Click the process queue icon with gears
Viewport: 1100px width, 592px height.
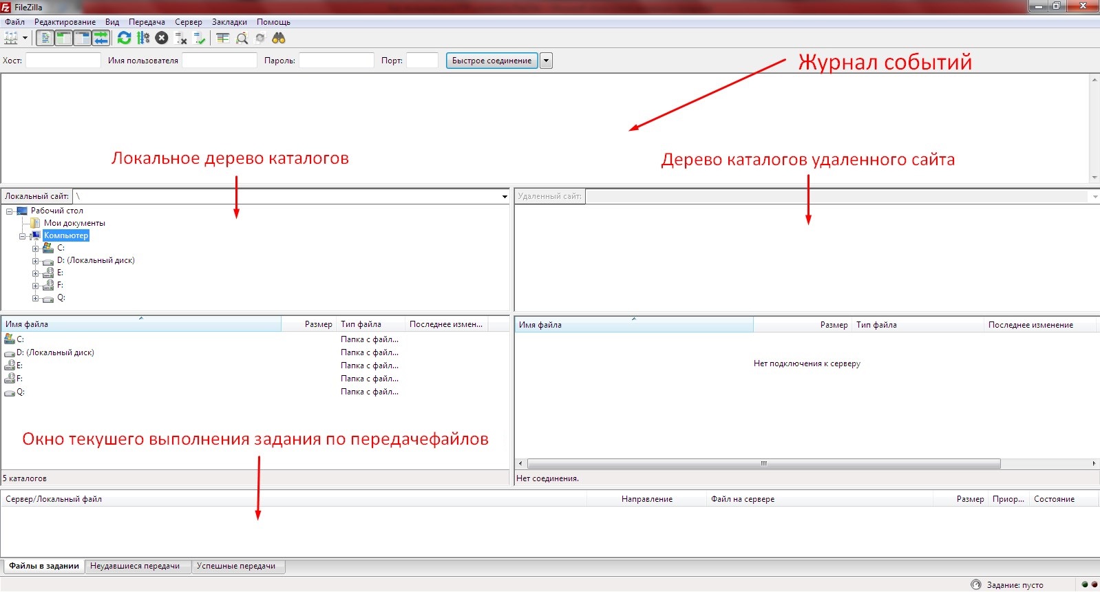[143, 39]
